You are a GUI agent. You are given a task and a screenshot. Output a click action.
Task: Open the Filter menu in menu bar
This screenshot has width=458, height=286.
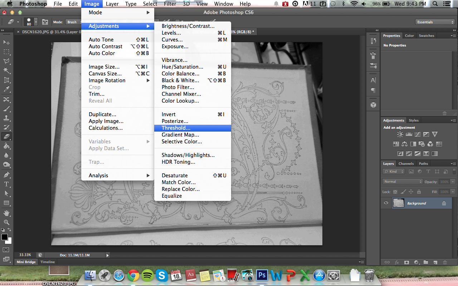pos(170,4)
